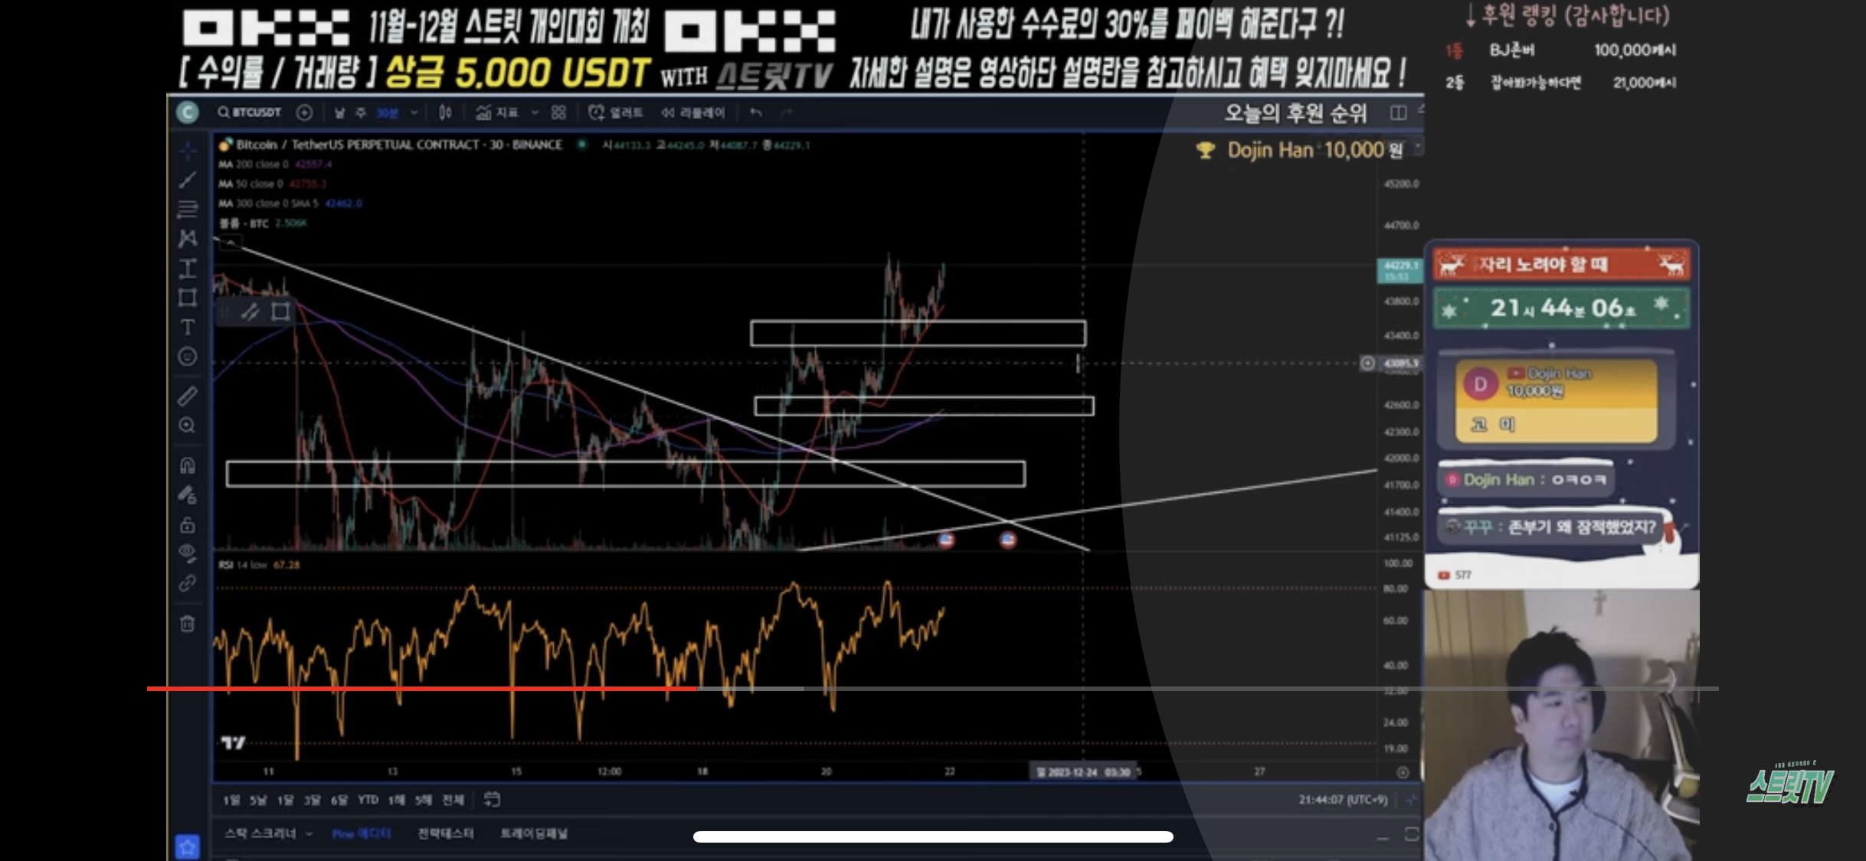Open the candlestick chart style selector

tap(445, 113)
